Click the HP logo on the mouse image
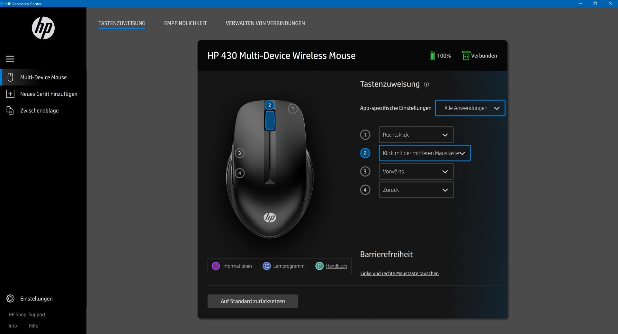 click(x=270, y=218)
